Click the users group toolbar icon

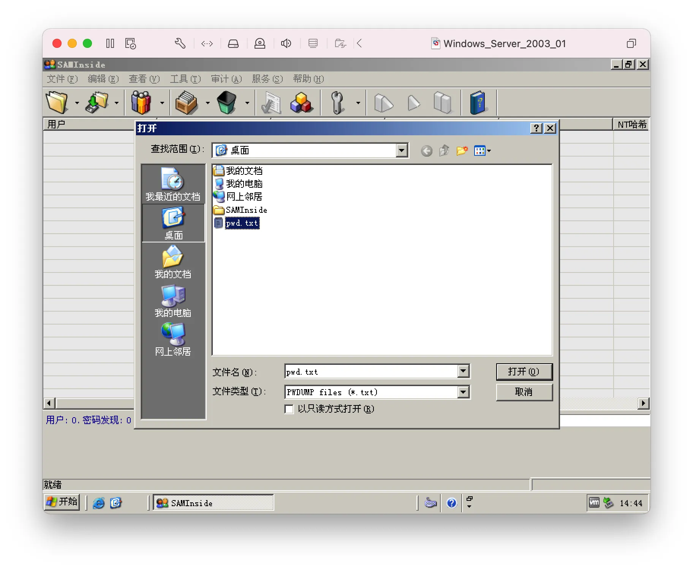coord(141,103)
